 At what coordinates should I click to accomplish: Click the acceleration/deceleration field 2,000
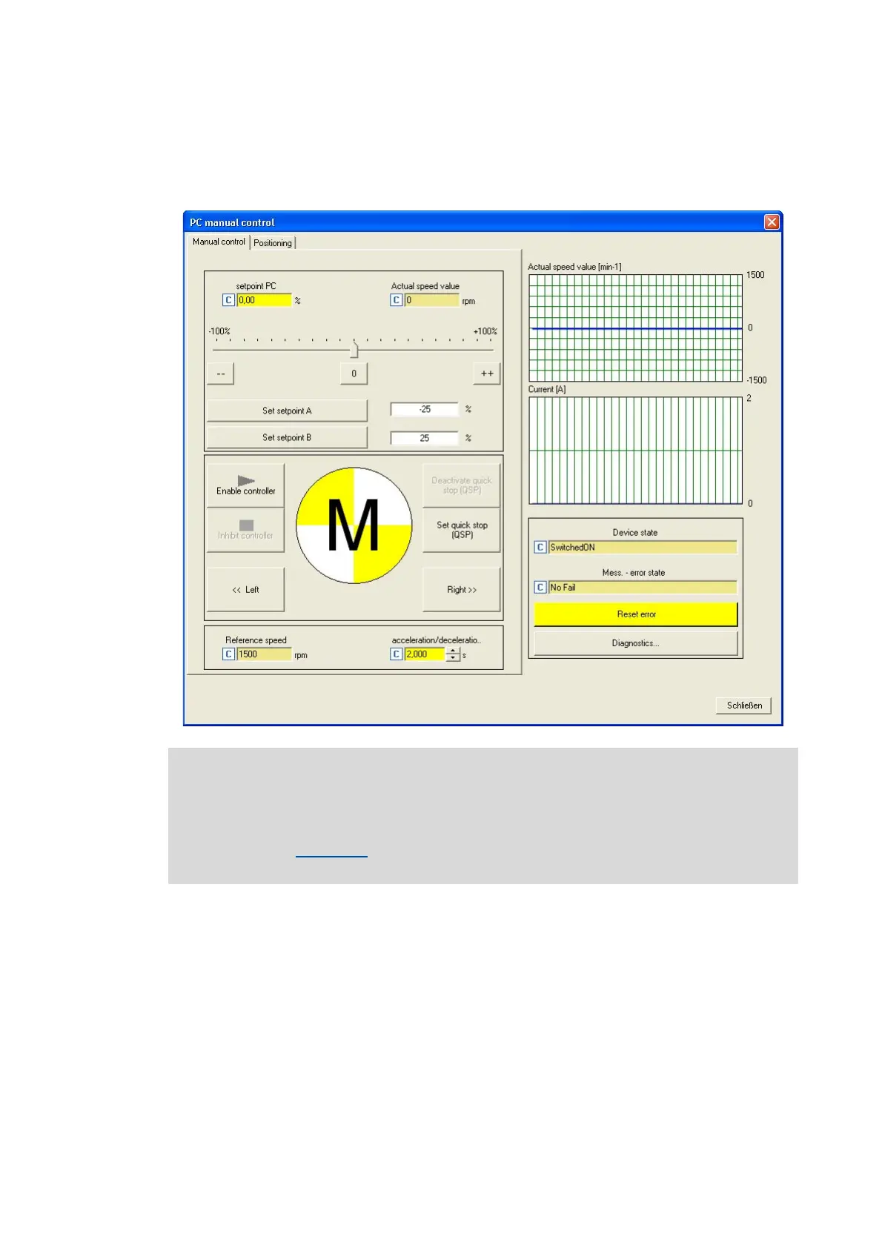pyautogui.click(x=425, y=654)
